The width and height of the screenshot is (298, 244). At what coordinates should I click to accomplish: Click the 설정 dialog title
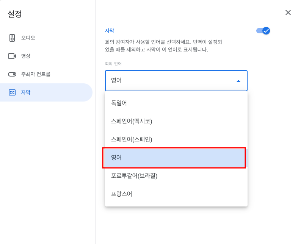coord(15,14)
